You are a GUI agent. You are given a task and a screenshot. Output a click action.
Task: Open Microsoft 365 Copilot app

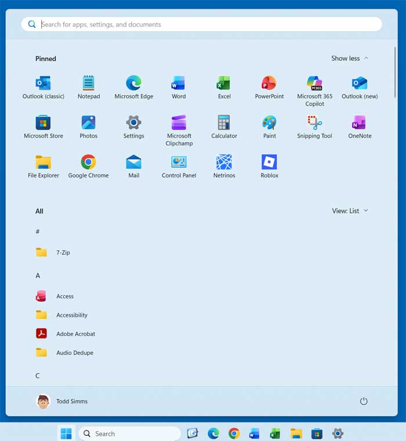coord(314,91)
